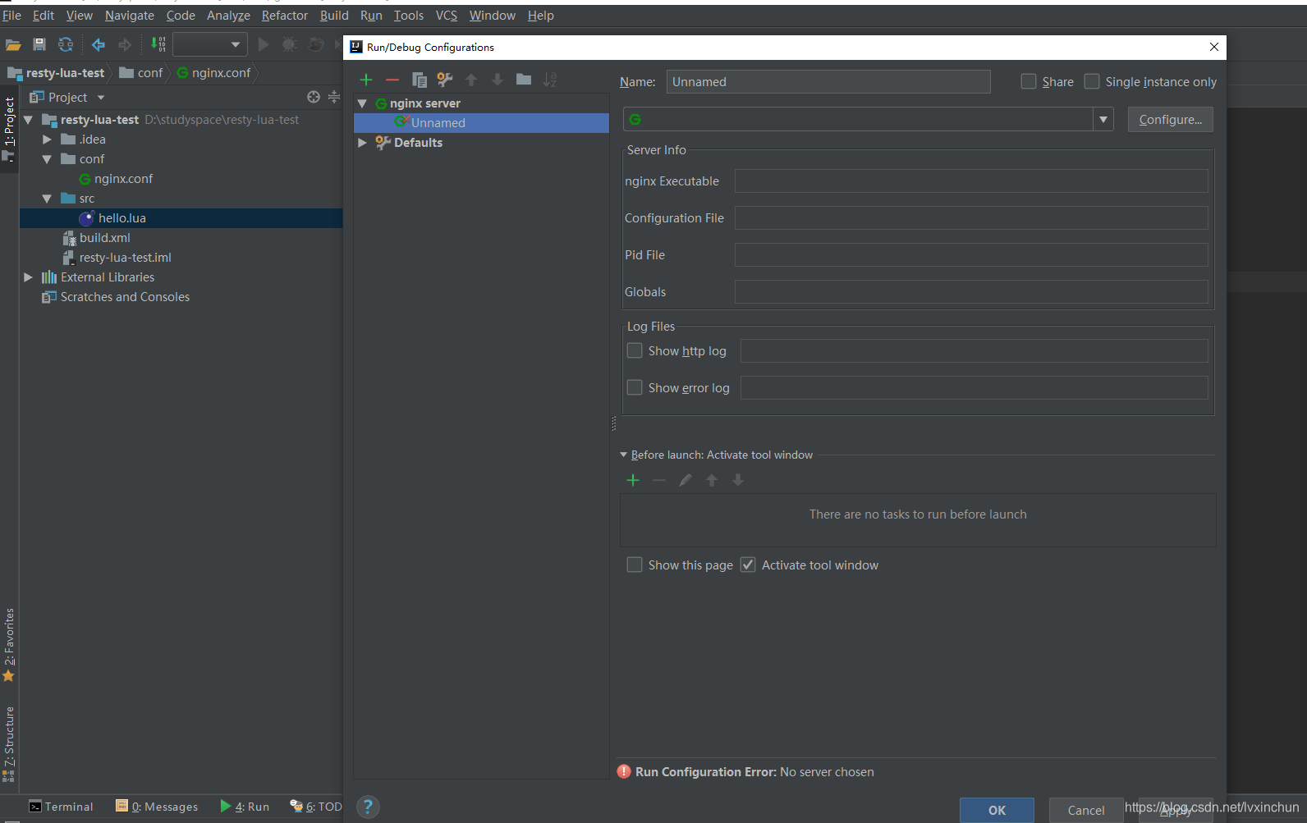The height and width of the screenshot is (823, 1307).
Task: Enable Single instance only checkbox
Action: pos(1092,81)
